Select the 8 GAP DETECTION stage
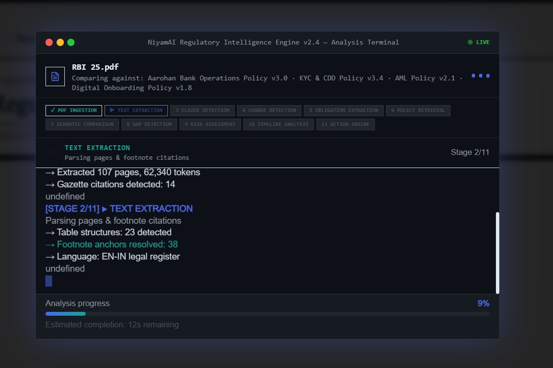The width and height of the screenshot is (553, 368). (149, 124)
